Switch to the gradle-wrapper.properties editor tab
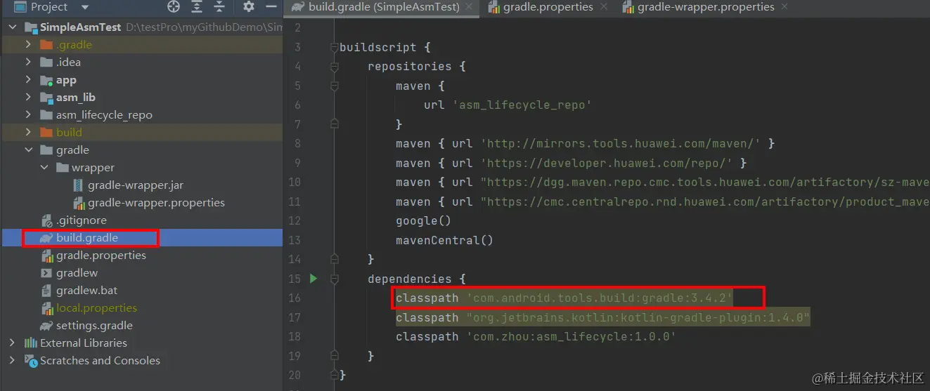The image size is (930, 391). pyautogui.click(x=706, y=7)
